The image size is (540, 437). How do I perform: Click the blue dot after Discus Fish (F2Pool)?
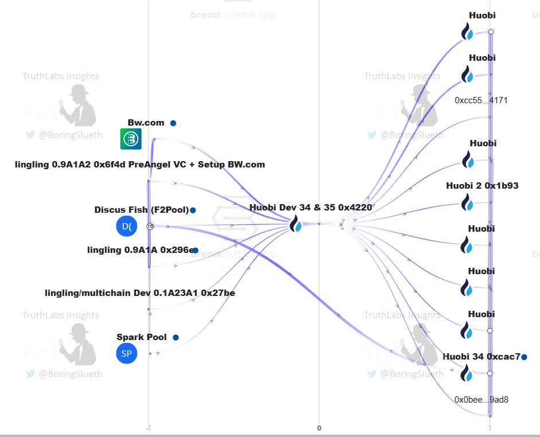193,210
